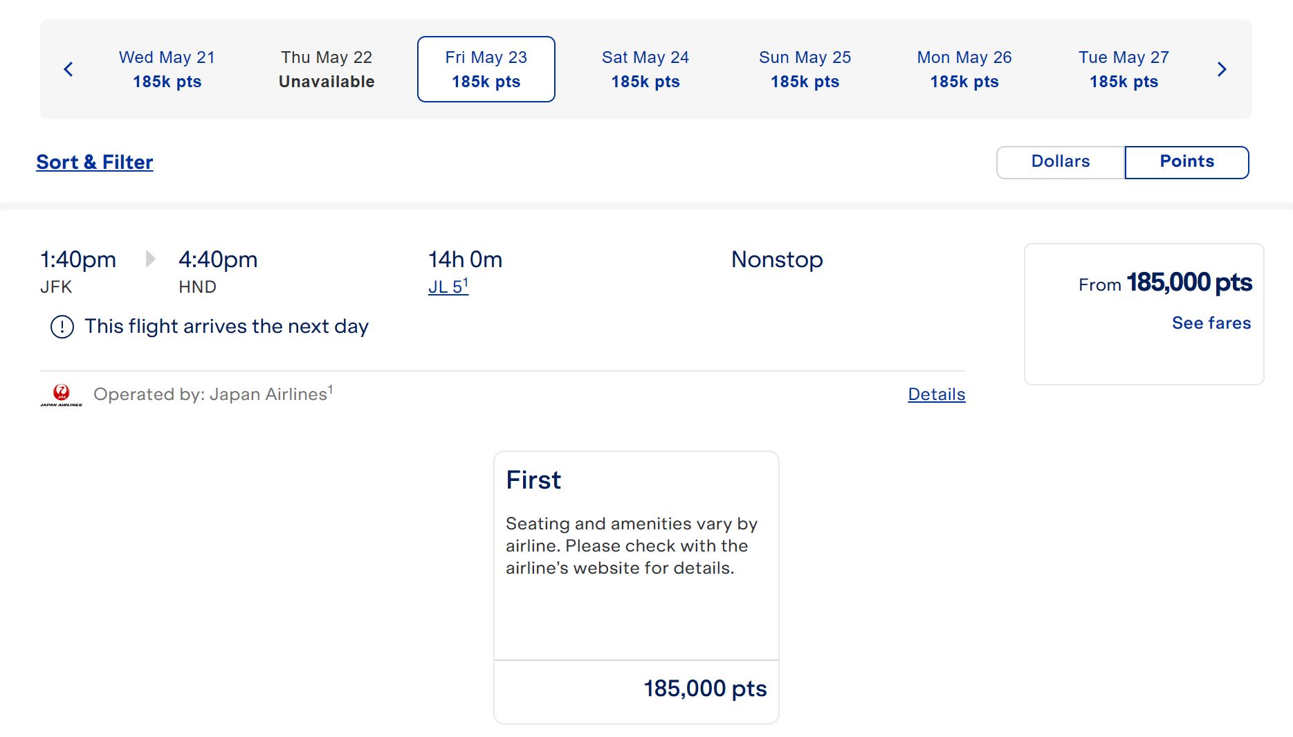Click the 185,000 pts fare price in First card
Image resolution: width=1293 pixels, height=737 pixels.
704,689
